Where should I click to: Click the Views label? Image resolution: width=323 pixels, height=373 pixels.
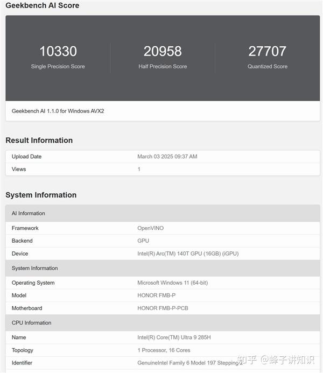(19, 169)
